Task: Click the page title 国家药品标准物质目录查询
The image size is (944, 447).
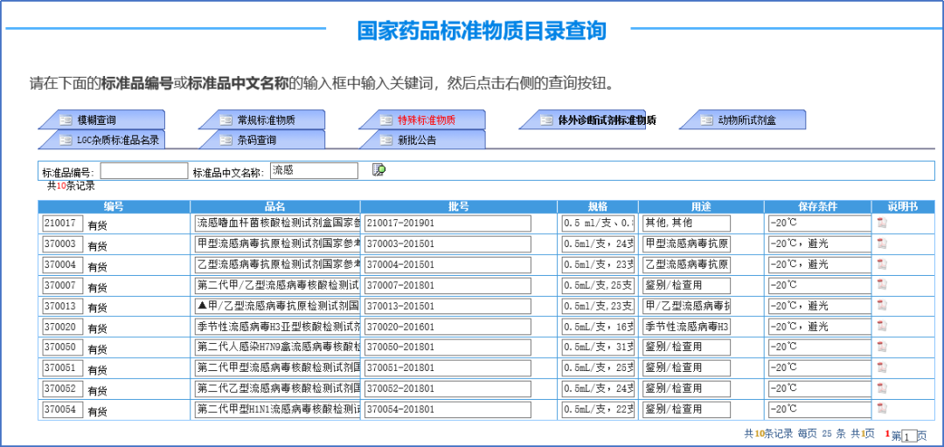Action: 481,30
